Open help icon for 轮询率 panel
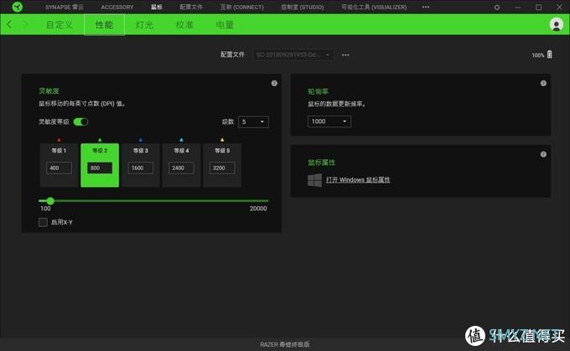This screenshot has height=351, width=570. pyautogui.click(x=543, y=83)
